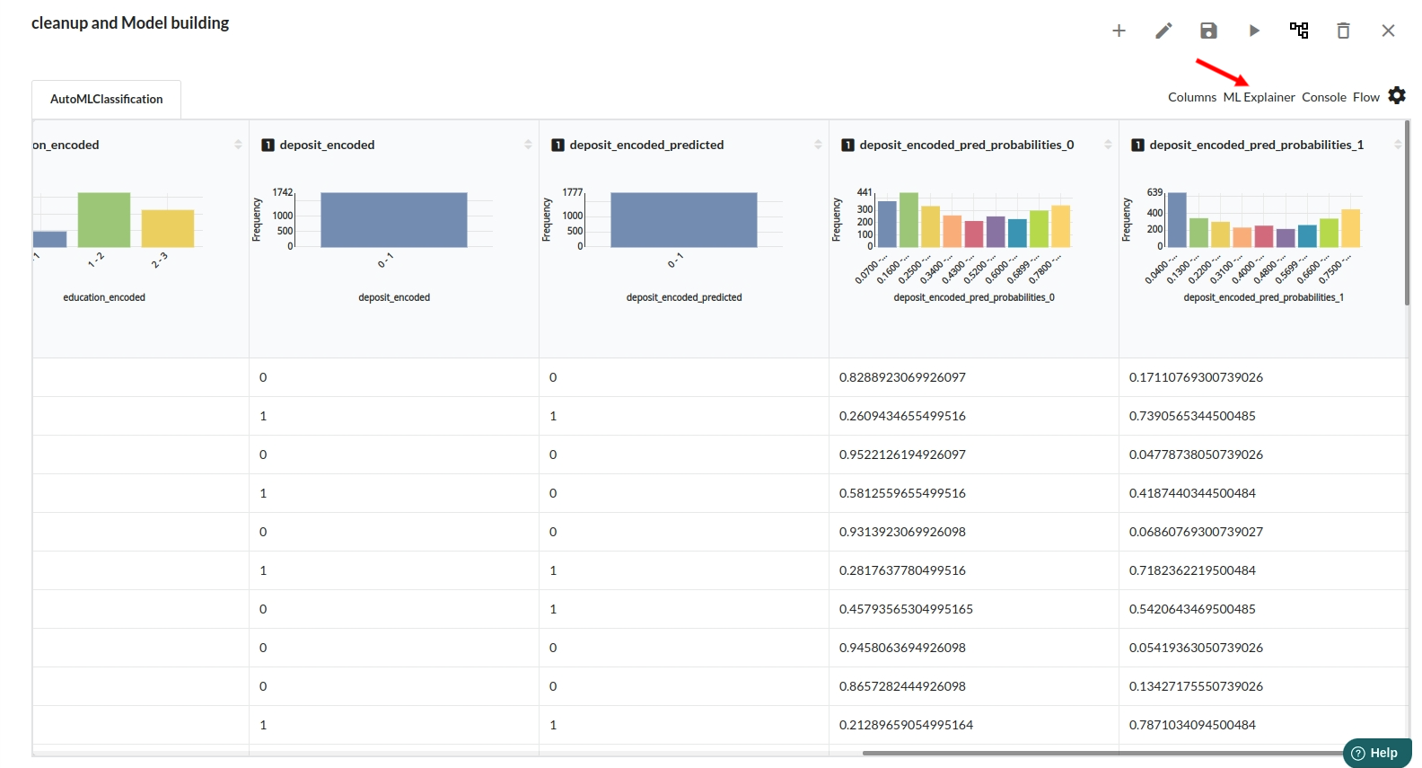Click education_encoded label below chart

(104, 297)
